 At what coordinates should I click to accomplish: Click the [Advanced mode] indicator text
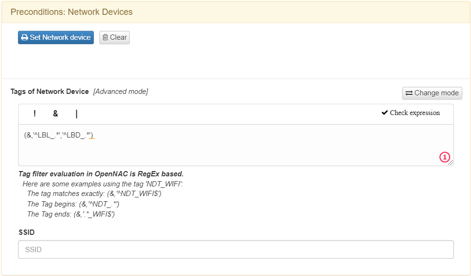point(121,92)
